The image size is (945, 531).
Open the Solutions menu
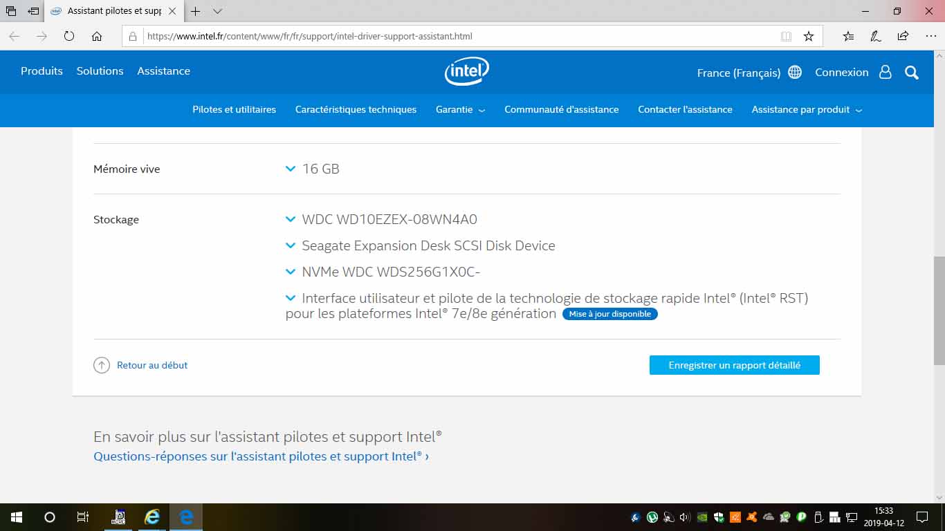point(100,71)
